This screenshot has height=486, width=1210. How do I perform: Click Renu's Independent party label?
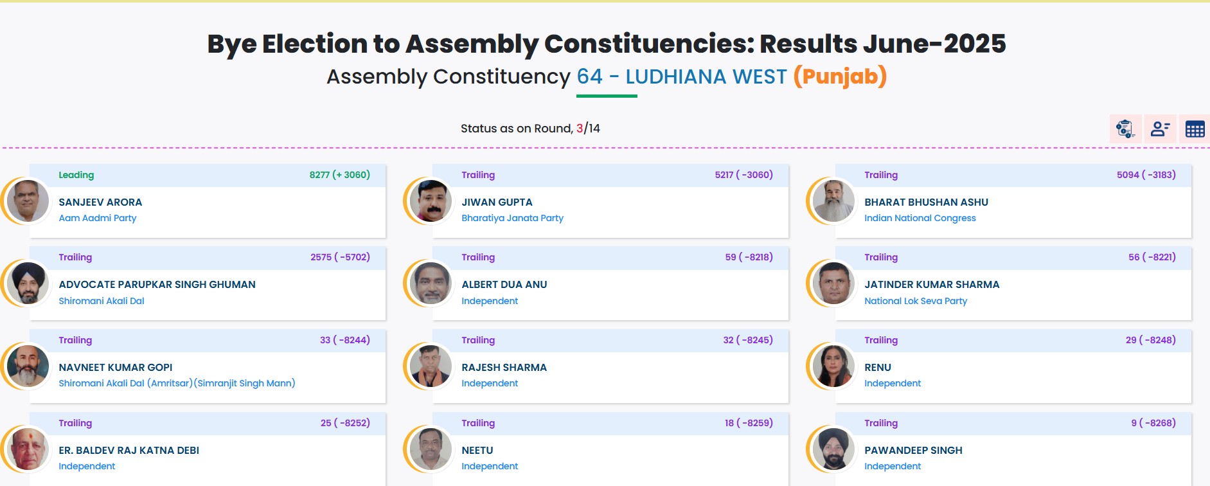click(893, 383)
